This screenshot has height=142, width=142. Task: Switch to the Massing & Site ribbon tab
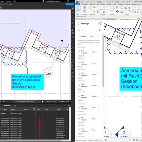[135, 4]
